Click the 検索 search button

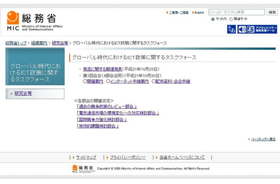[272, 12]
